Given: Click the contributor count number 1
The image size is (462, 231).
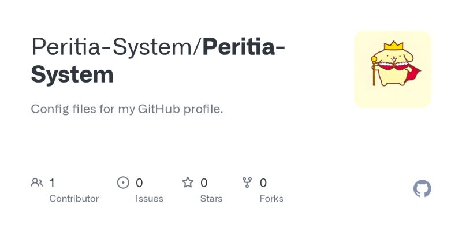Looking at the screenshot, I should pyautogui.click(x=52, y=183).
